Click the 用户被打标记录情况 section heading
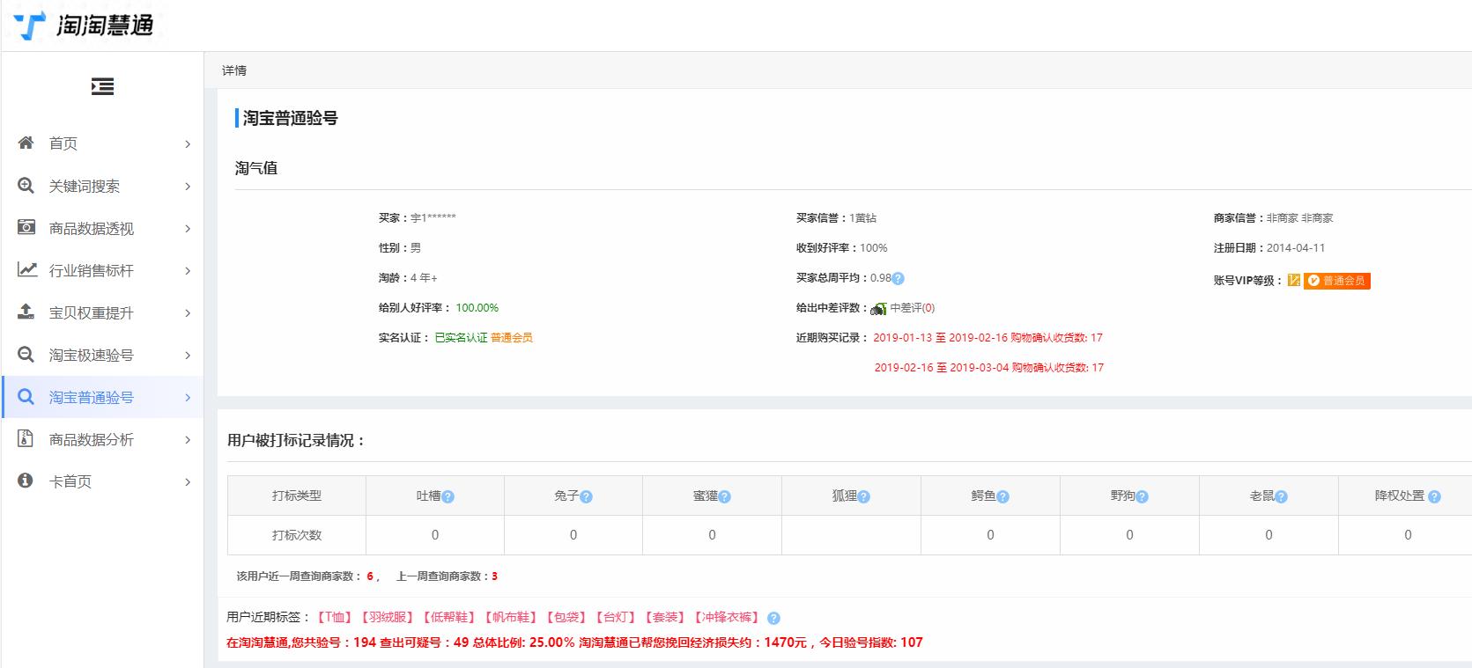Screen dimensions: 1472x668 click(x=296, y=440)
